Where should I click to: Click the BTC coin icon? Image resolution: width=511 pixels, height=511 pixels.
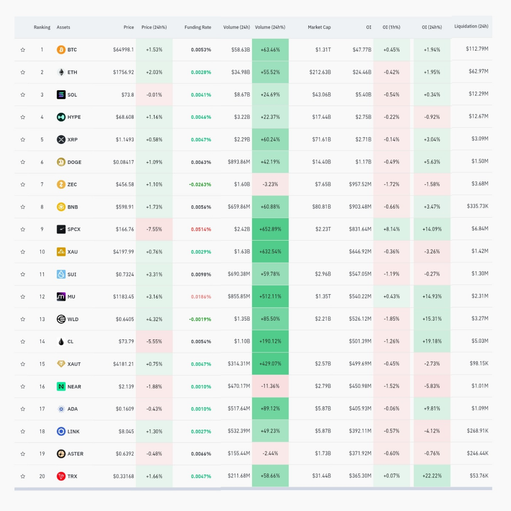(x=61, y=50)
